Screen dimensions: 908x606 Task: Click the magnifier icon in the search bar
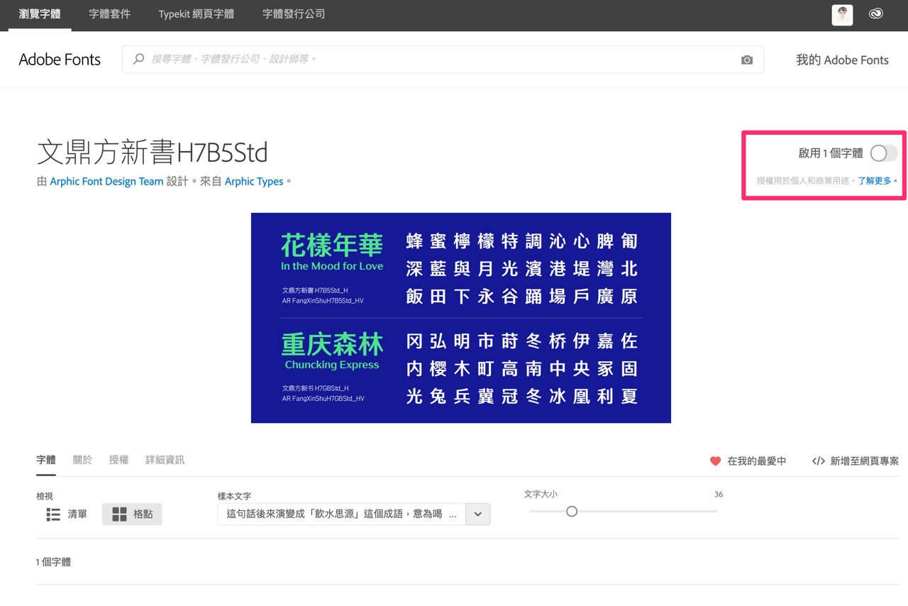click(139, 59)
